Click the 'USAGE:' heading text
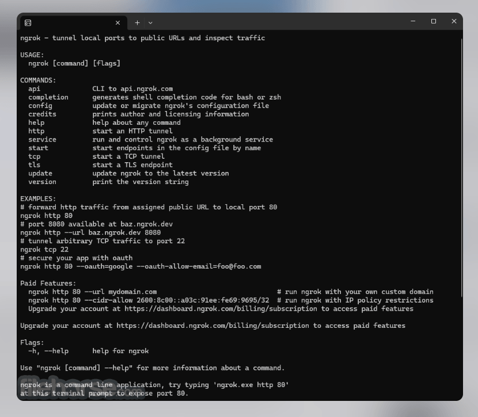This screenshot has height=417, width=478. (32, 55)
